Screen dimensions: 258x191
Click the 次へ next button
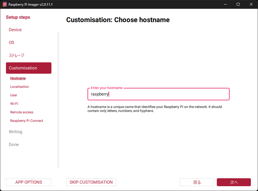pos(234,182)
